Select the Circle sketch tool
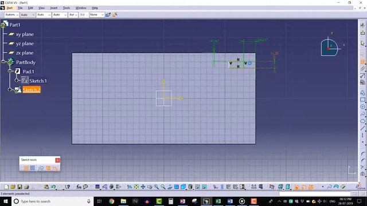The width and height of the screenshot is (367, 206). click(362, 107)
